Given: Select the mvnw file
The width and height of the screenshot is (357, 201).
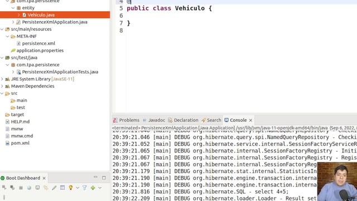Looking at the screenshot, I should [17, 129].
